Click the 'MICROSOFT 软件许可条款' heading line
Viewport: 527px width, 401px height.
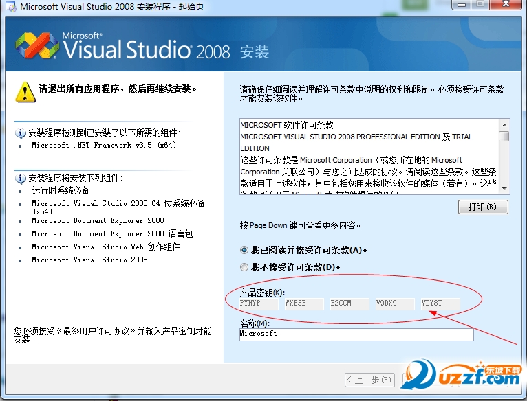coord(287,125)
